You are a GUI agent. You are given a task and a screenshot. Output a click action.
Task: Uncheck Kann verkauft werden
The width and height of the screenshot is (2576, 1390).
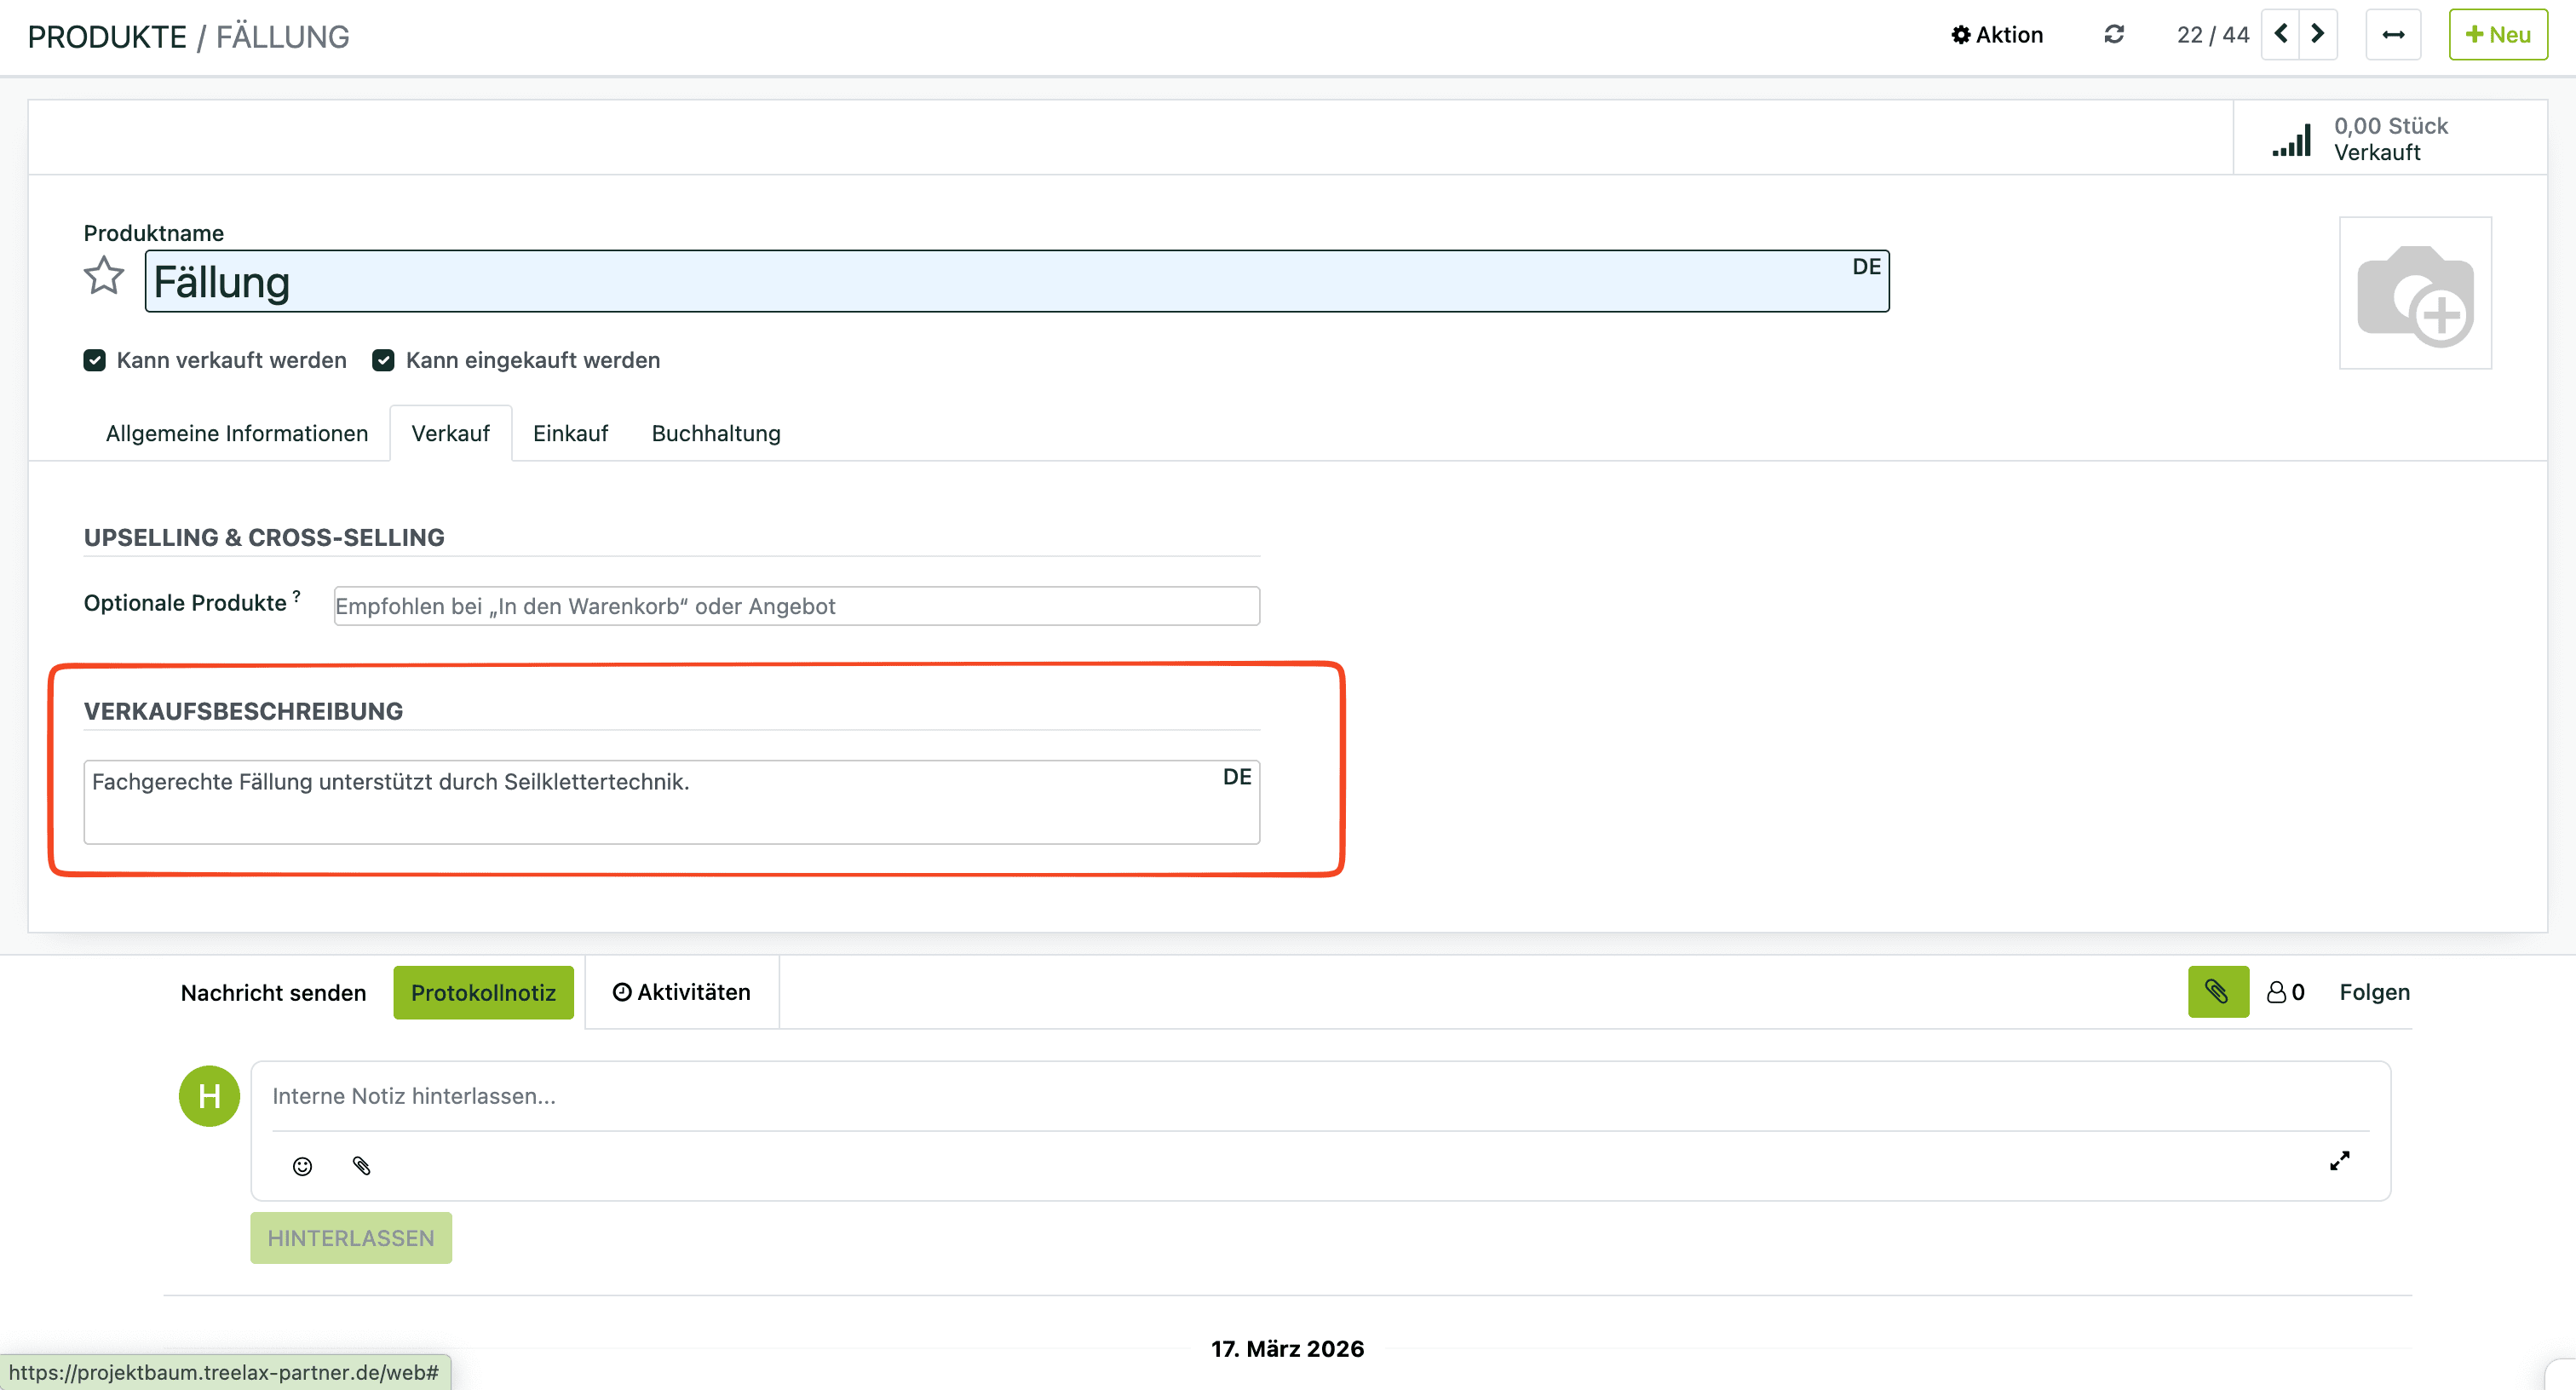pyautogui.click(x=95, y=360)
